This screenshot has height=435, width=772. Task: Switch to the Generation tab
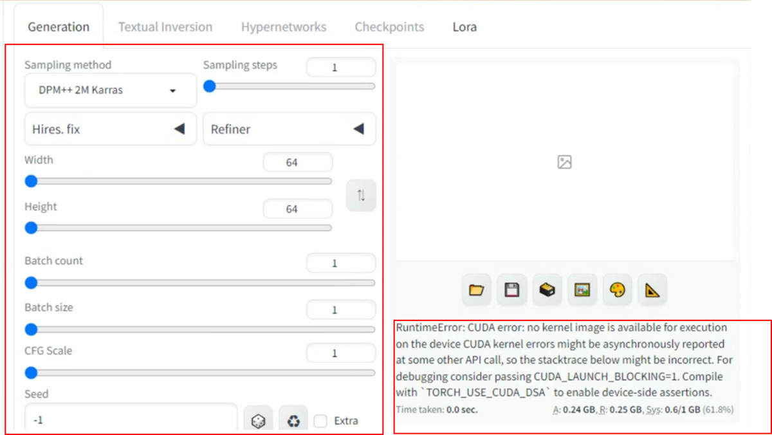[x=59, y=27]
